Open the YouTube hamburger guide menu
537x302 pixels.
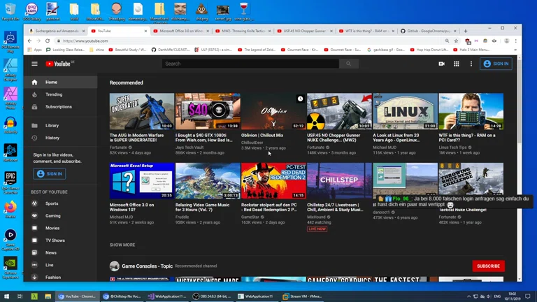[x=34, y=64]
